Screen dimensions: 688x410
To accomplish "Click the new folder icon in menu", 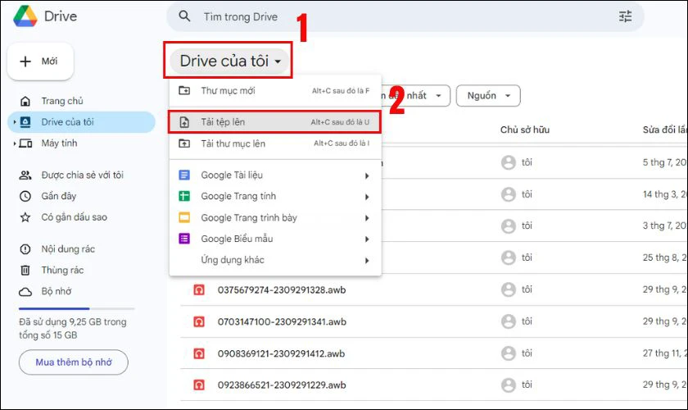I will [x=184, y=90].
